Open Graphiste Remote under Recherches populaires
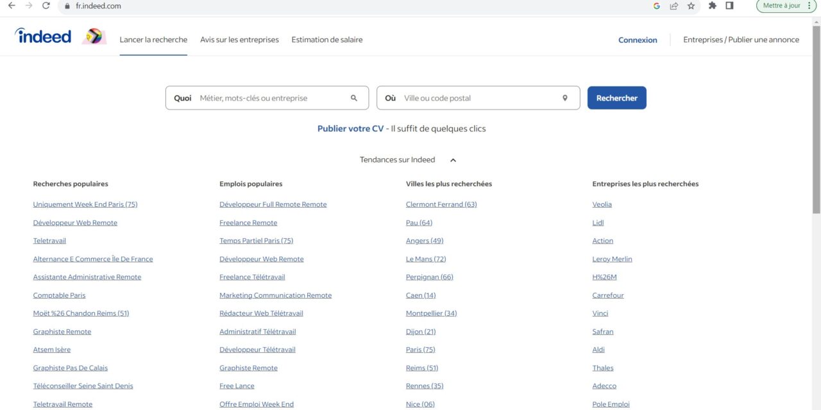This screenshot has width=821, height=410. coord(62,332)
